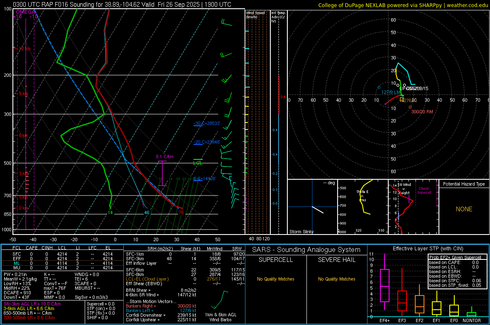Click the SUPERCELL analogue column header

(276, 260)
